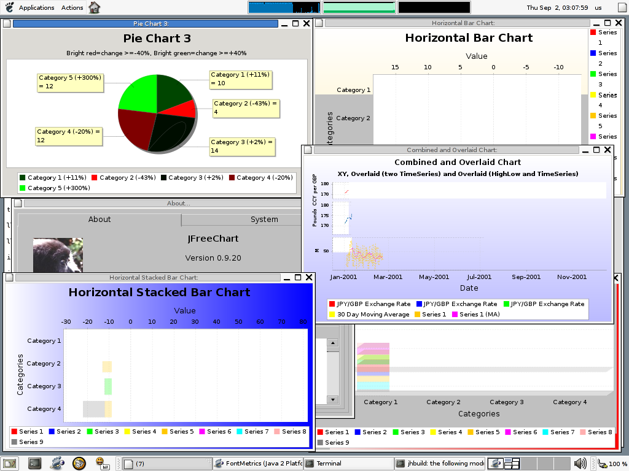The width and height of the screenshot is (629, 471).
Task: Click the smiley 'hi!' messenger icon
Action: [x=102, y=464]
